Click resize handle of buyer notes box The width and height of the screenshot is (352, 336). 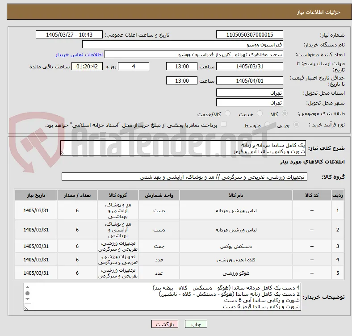tap(26, 308)
